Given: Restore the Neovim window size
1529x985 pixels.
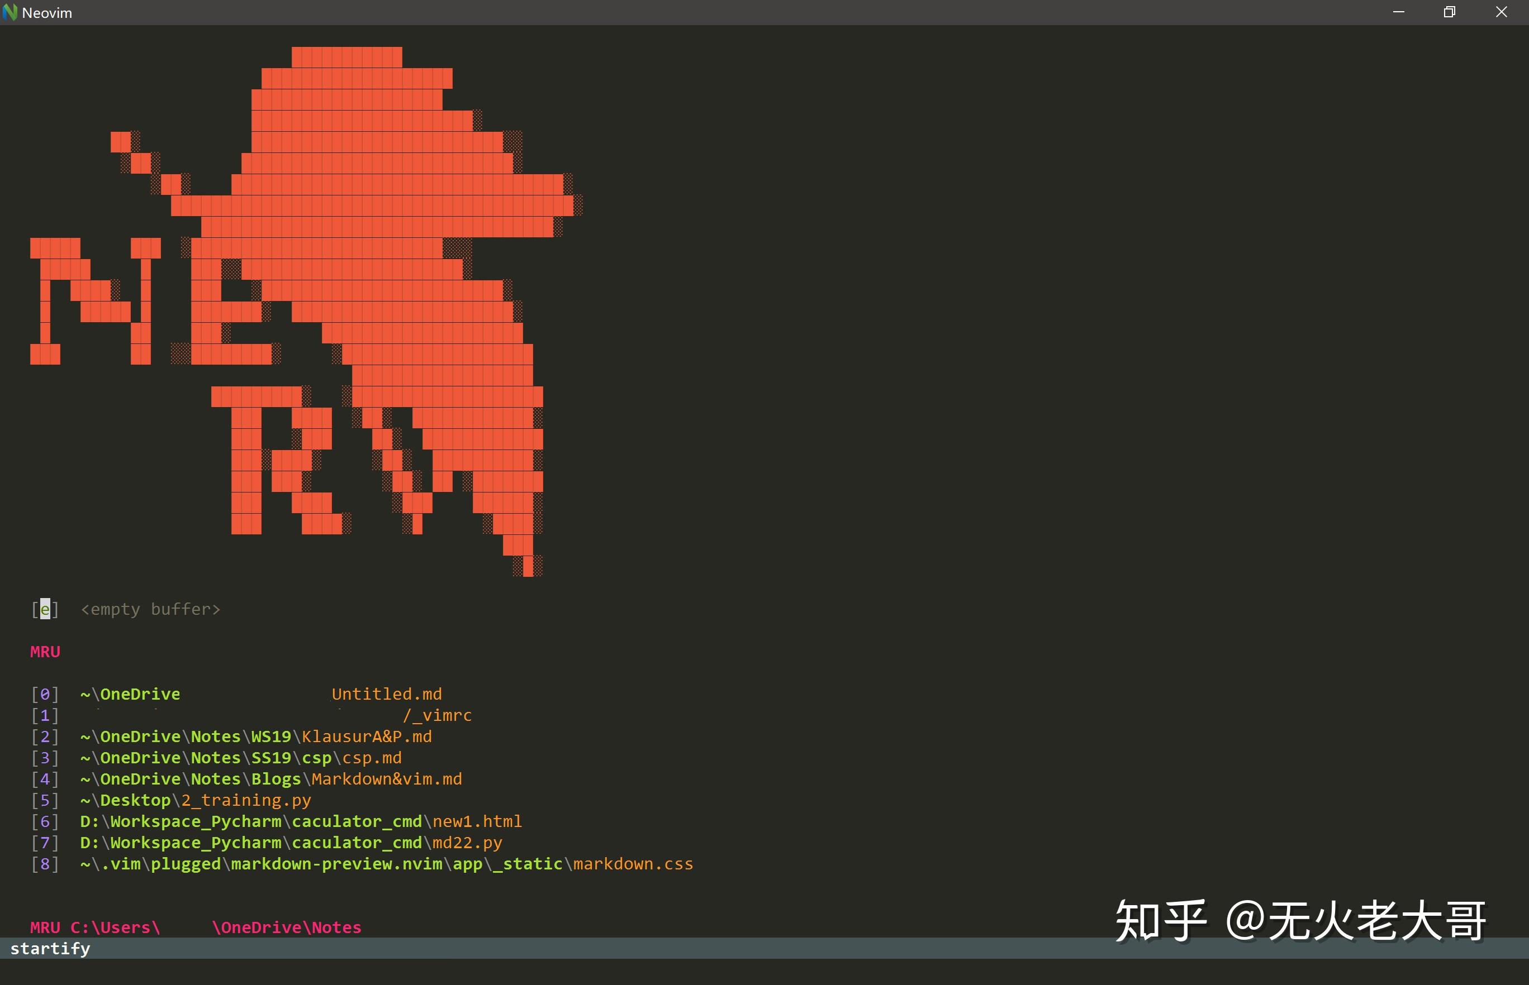Looking at the screenshot, I should [x=1449, y=12].
